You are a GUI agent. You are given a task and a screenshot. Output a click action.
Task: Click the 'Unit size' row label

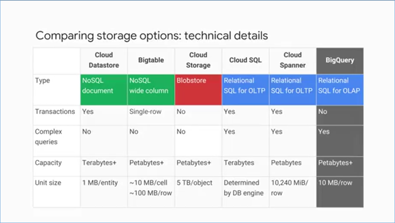49,183
